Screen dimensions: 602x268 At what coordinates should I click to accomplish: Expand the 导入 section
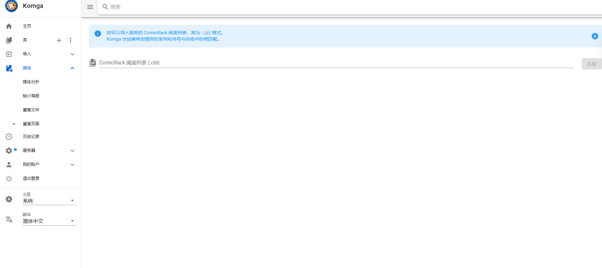tap(72, 54)
